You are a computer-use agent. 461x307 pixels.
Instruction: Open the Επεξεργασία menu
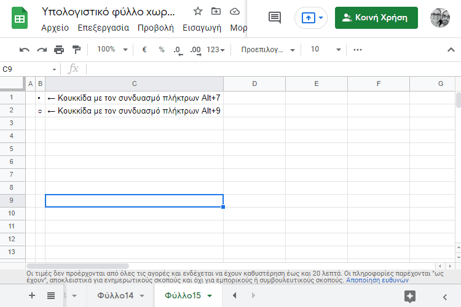pos(103,28)
